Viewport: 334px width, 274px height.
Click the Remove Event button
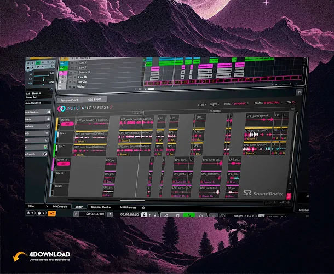coord(69,100)
